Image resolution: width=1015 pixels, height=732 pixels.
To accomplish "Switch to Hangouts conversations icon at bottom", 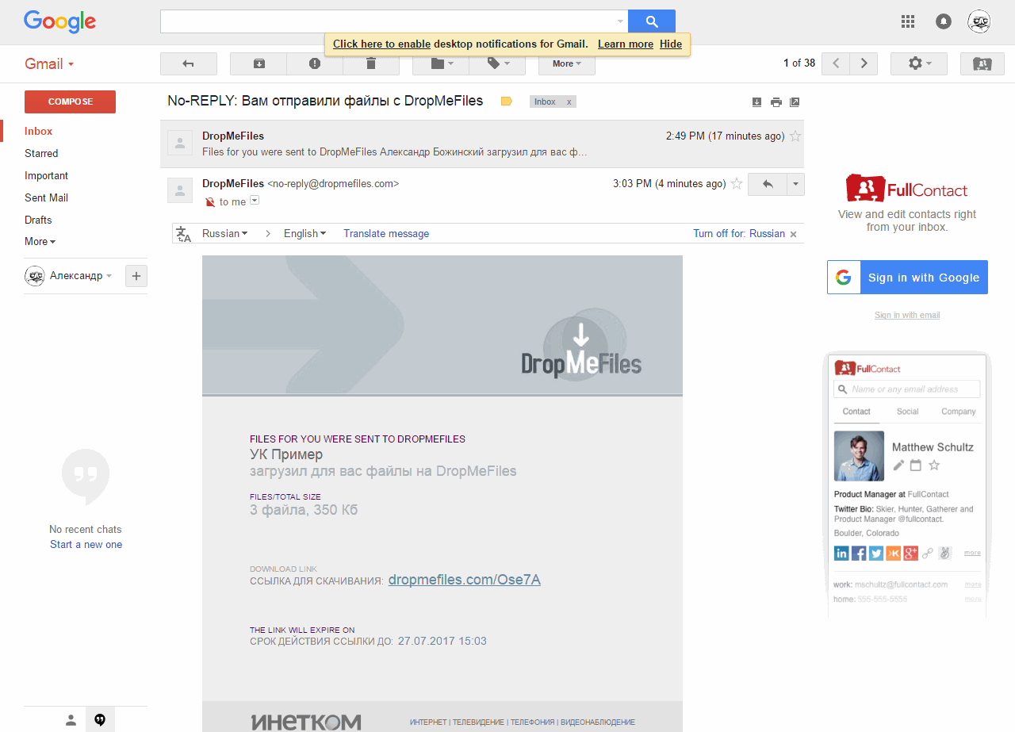I will click(x=100, y=719).
